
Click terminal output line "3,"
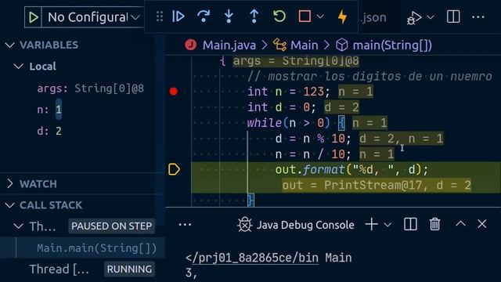191,273
